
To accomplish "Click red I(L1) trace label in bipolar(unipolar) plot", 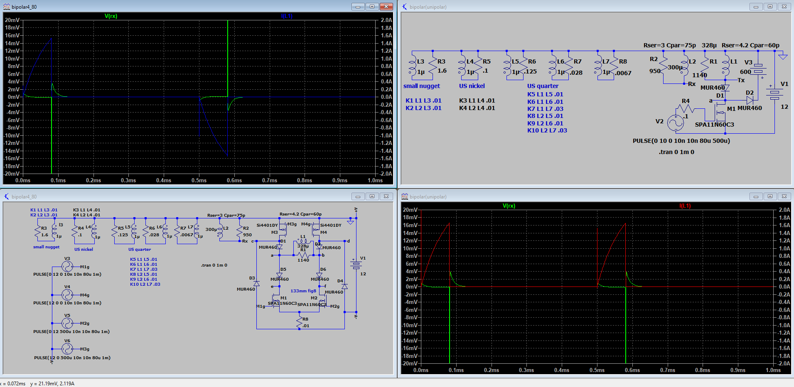I will 685,206.
